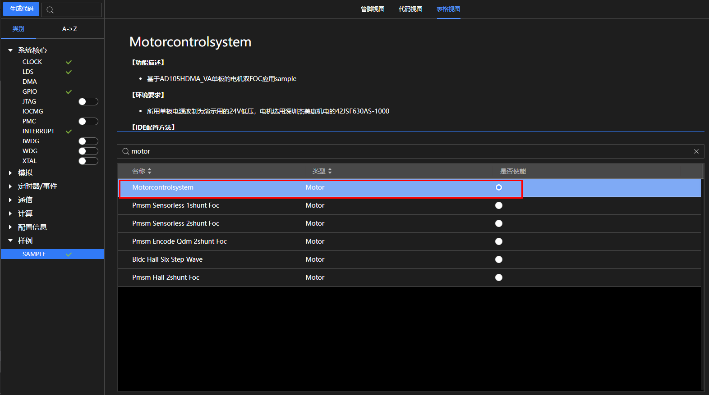Collapse the 系统核心 tree section

coord(10,50)
